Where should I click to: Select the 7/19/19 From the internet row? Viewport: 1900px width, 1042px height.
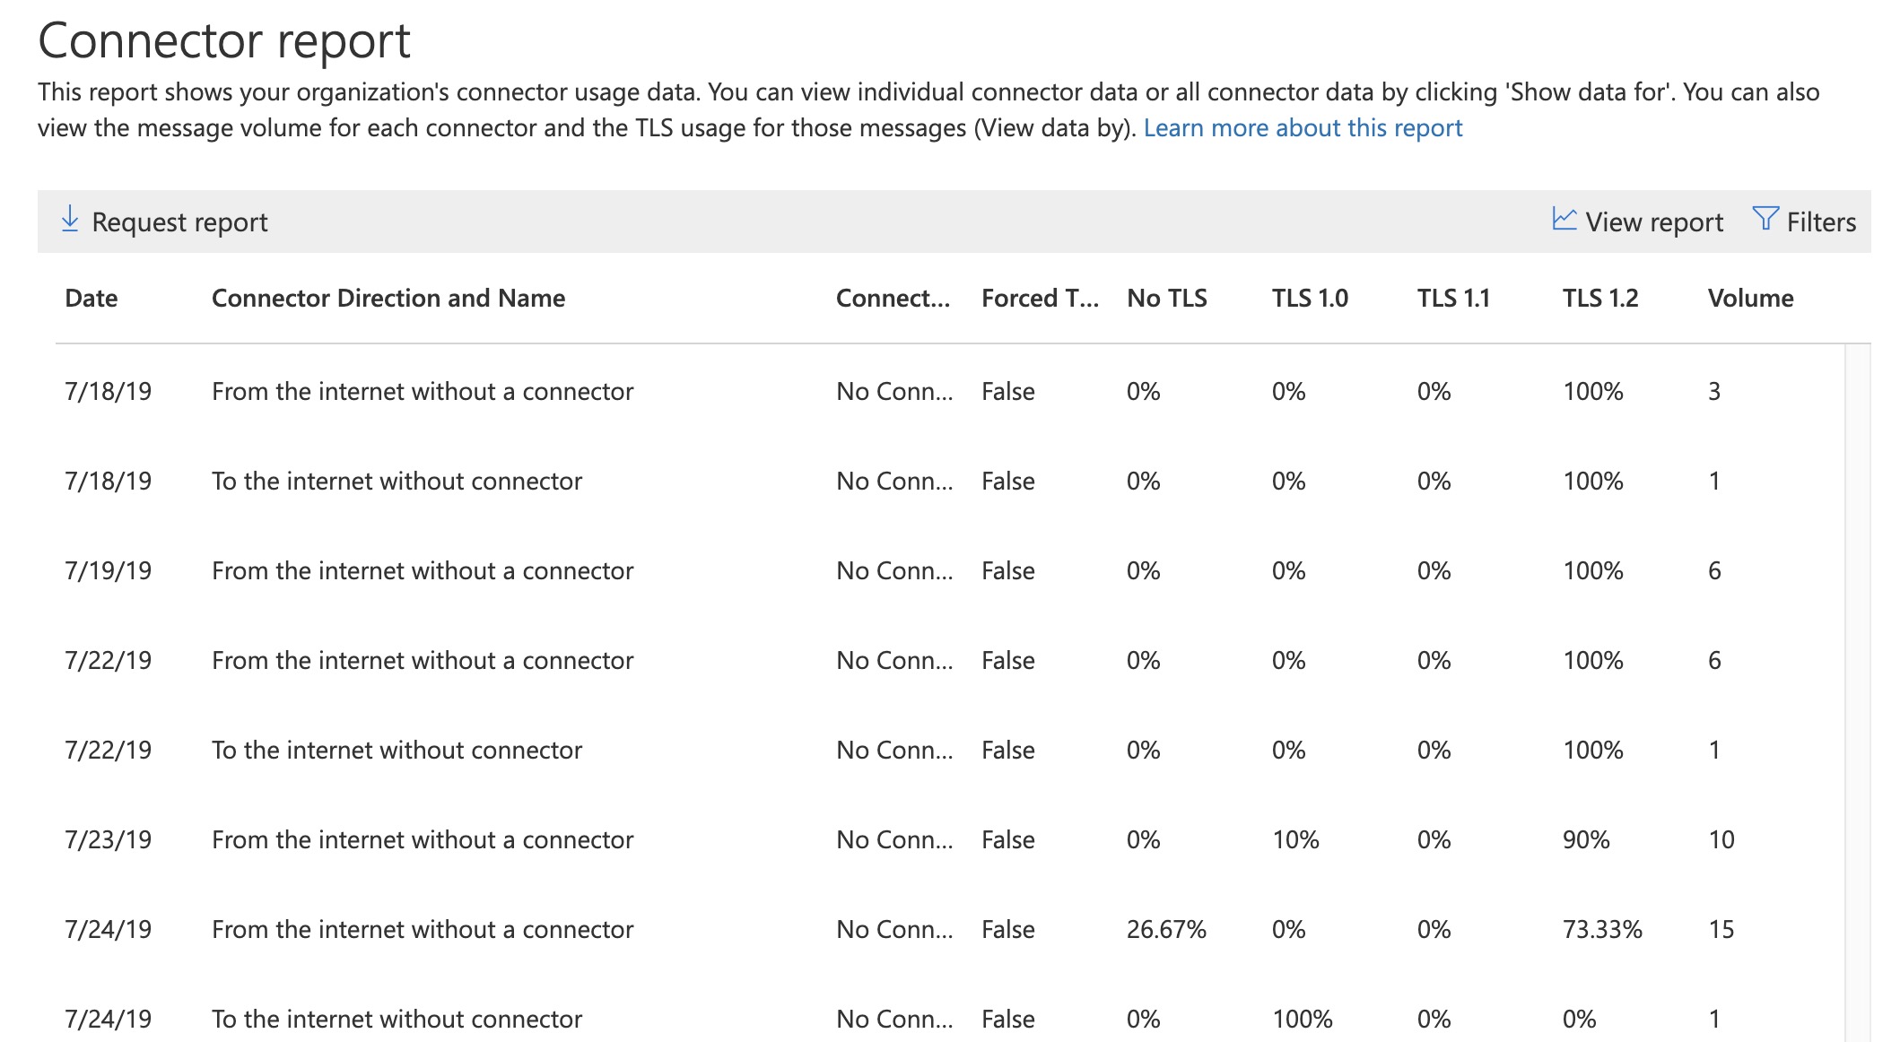(422, 571)
